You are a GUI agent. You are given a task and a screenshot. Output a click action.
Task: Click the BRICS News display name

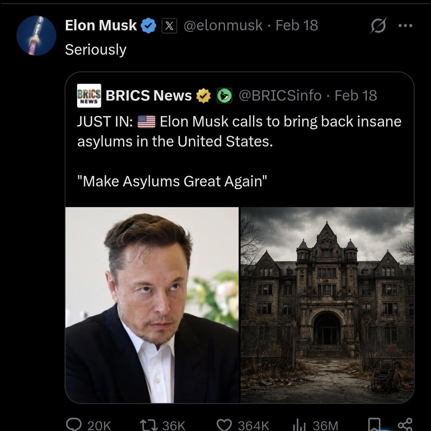(148, 96)
